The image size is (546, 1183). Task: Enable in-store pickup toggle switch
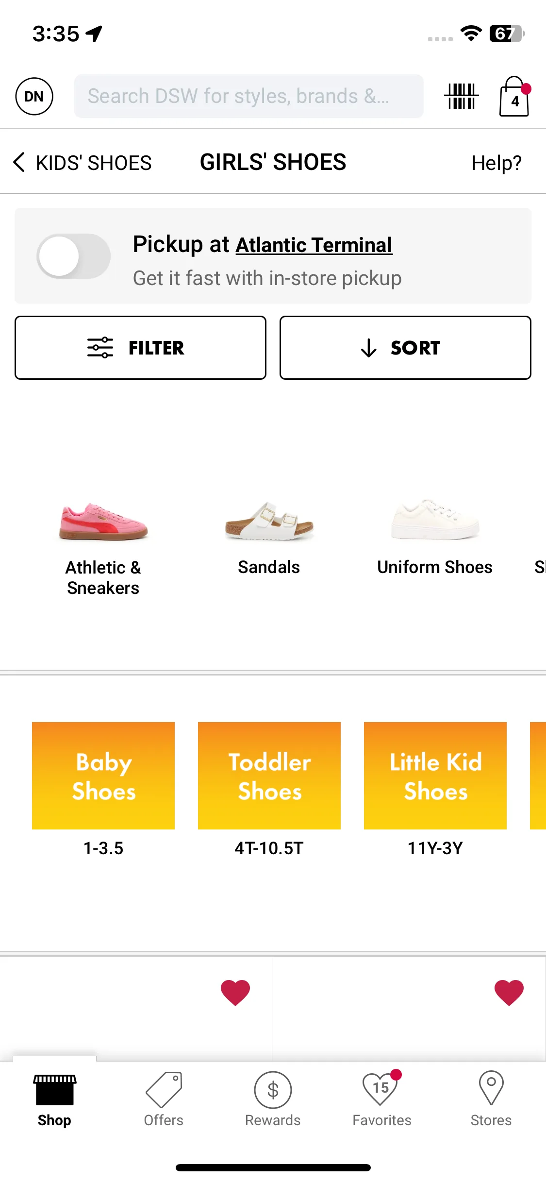point(74,256)
